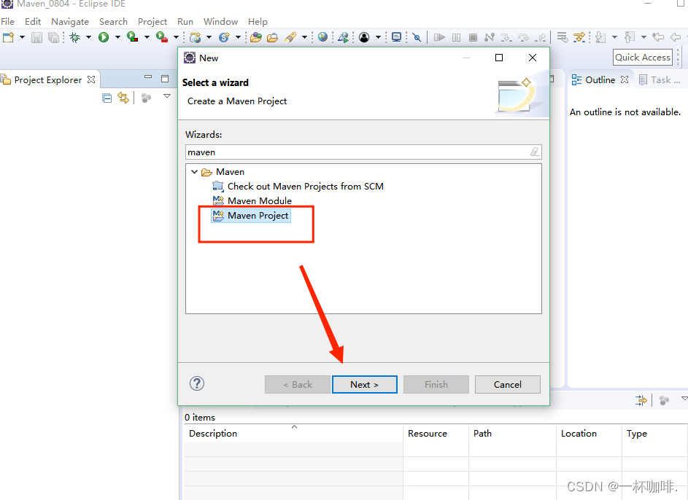Click the Next Annotation icon
Viewport: 688px width, 500px height.
click(600, 37)
